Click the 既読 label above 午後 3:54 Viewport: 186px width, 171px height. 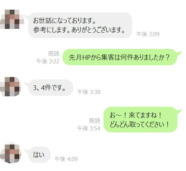click(95, 121)
